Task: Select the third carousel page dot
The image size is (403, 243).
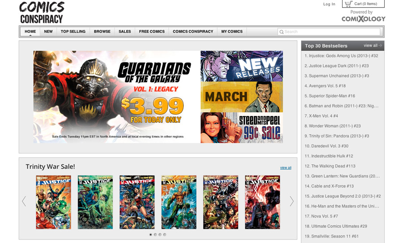Action: 160,234
